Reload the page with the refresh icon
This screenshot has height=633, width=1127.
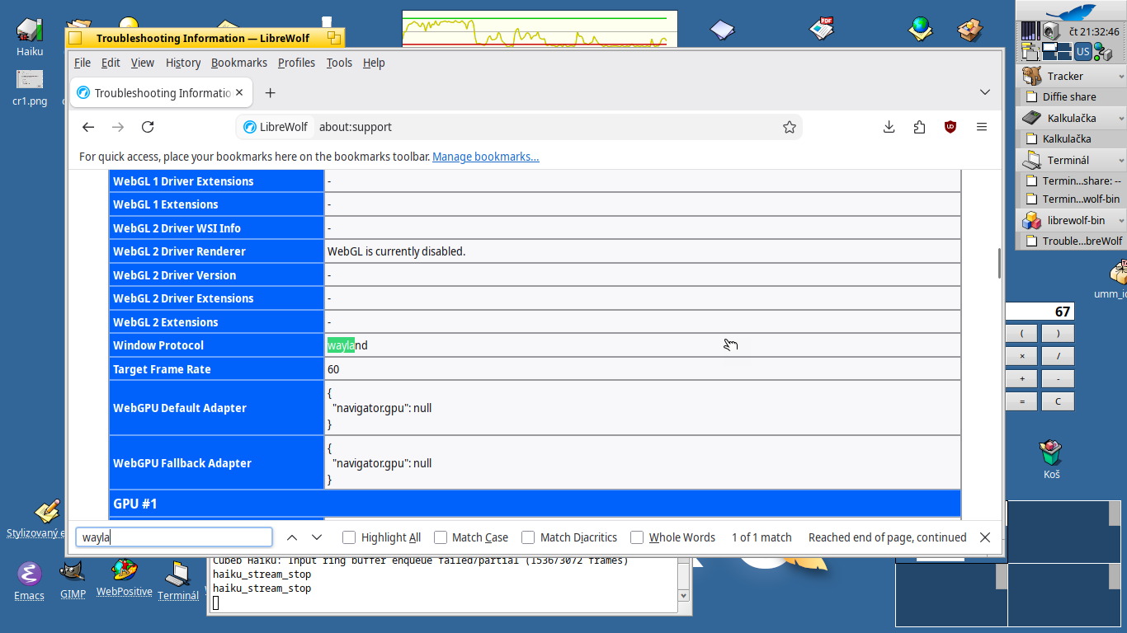tap(148, 127)
